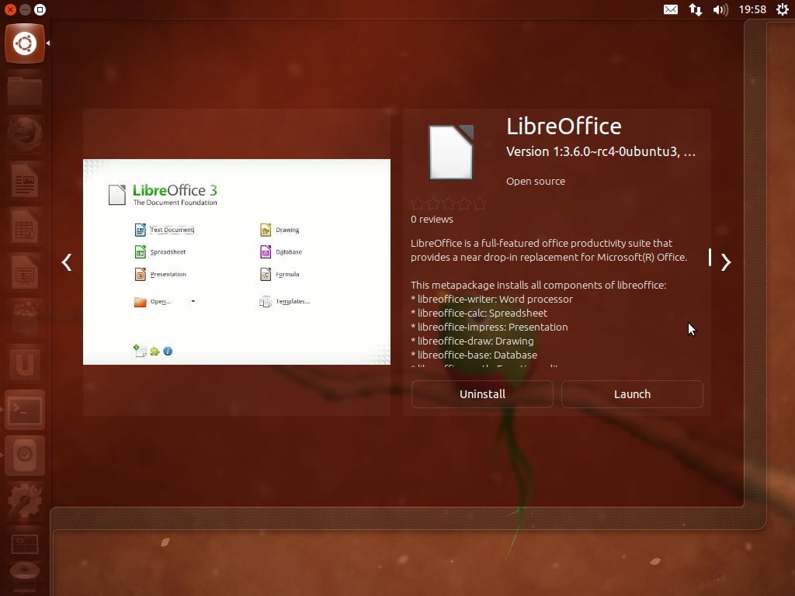Image resolution: width=795 pixels, height=596 pixels.
Task: Open Terminal from the launcher
Action: pos(25,410)
